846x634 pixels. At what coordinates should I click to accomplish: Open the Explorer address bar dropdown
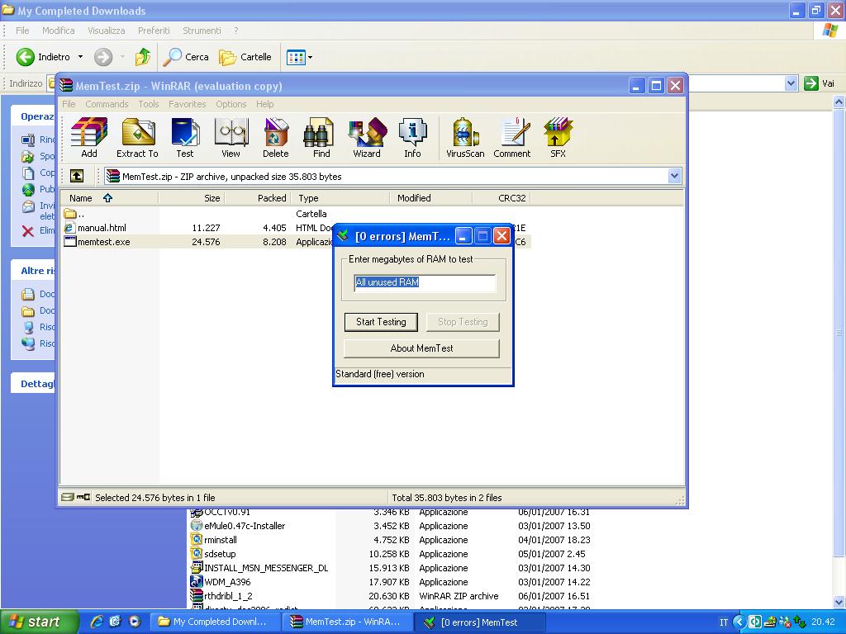tap(790, 83)
